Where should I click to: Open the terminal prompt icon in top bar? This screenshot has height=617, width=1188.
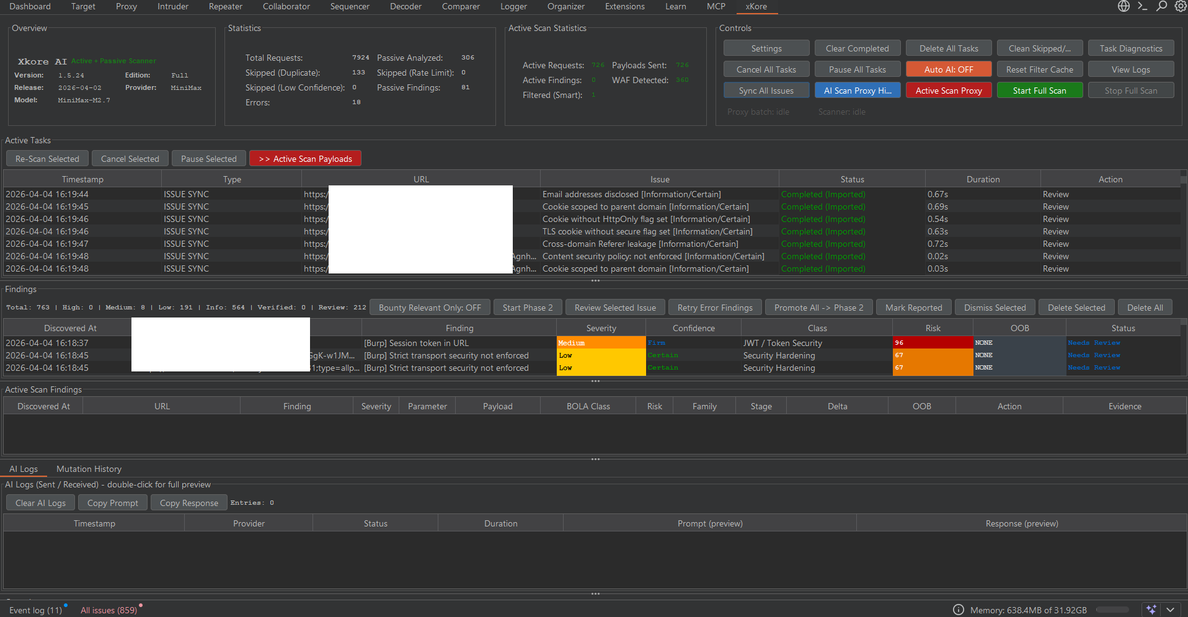(1142, 6)
